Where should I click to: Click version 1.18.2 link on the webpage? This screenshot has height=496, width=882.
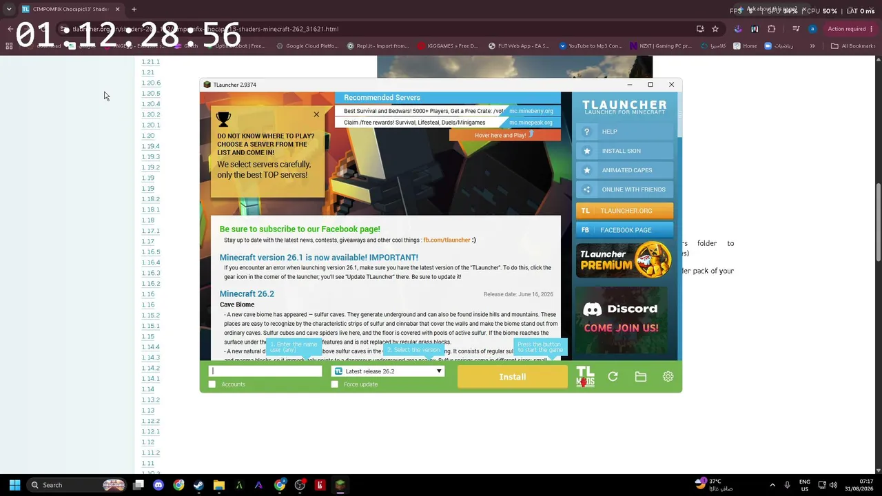pyautogui.click(x=151, y=199)
